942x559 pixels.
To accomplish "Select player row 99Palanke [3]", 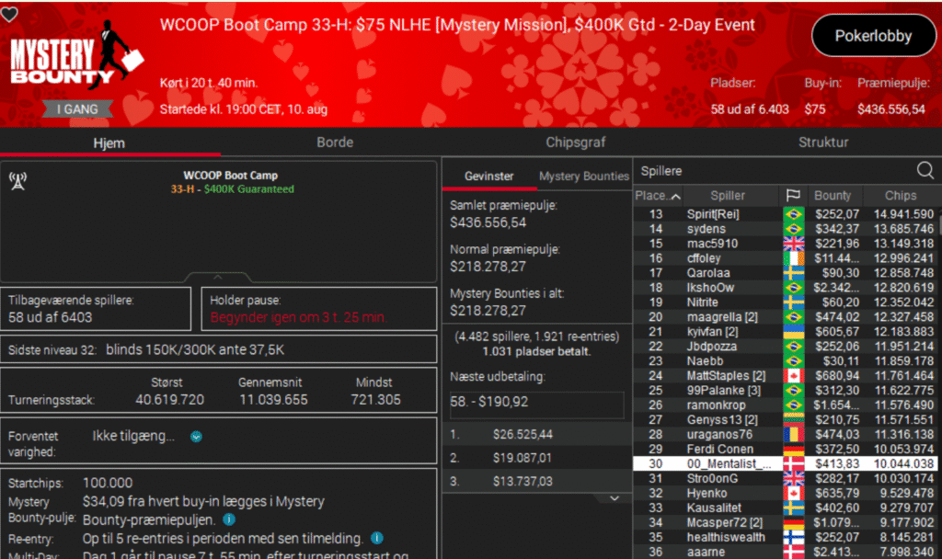I will [787, 390].
